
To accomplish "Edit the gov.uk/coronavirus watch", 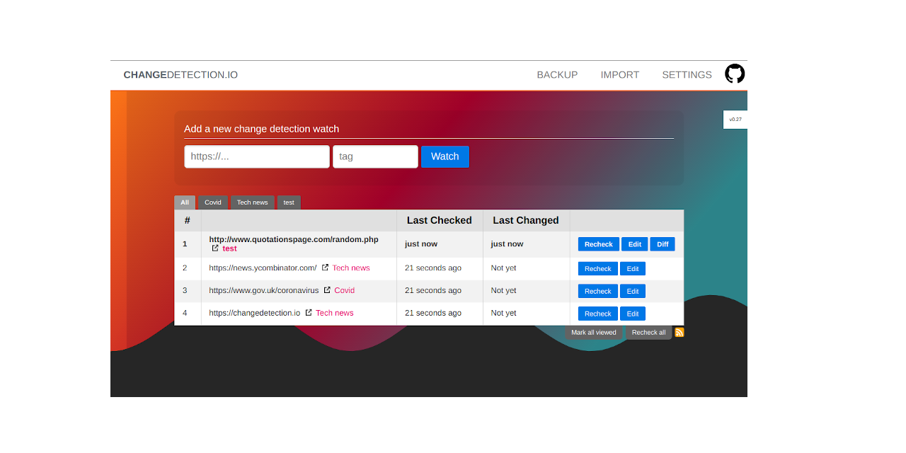I will coord(633,292).
